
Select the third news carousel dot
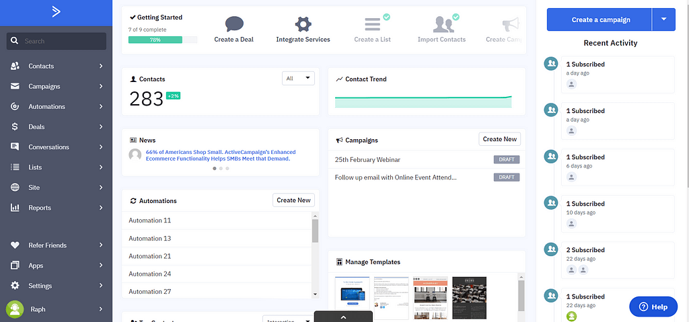[x=227, y=168]
